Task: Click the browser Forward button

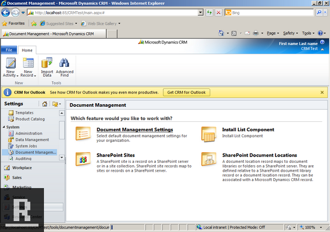Action: pos(15,13)
